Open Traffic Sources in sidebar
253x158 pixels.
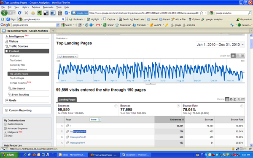[19, 46]
